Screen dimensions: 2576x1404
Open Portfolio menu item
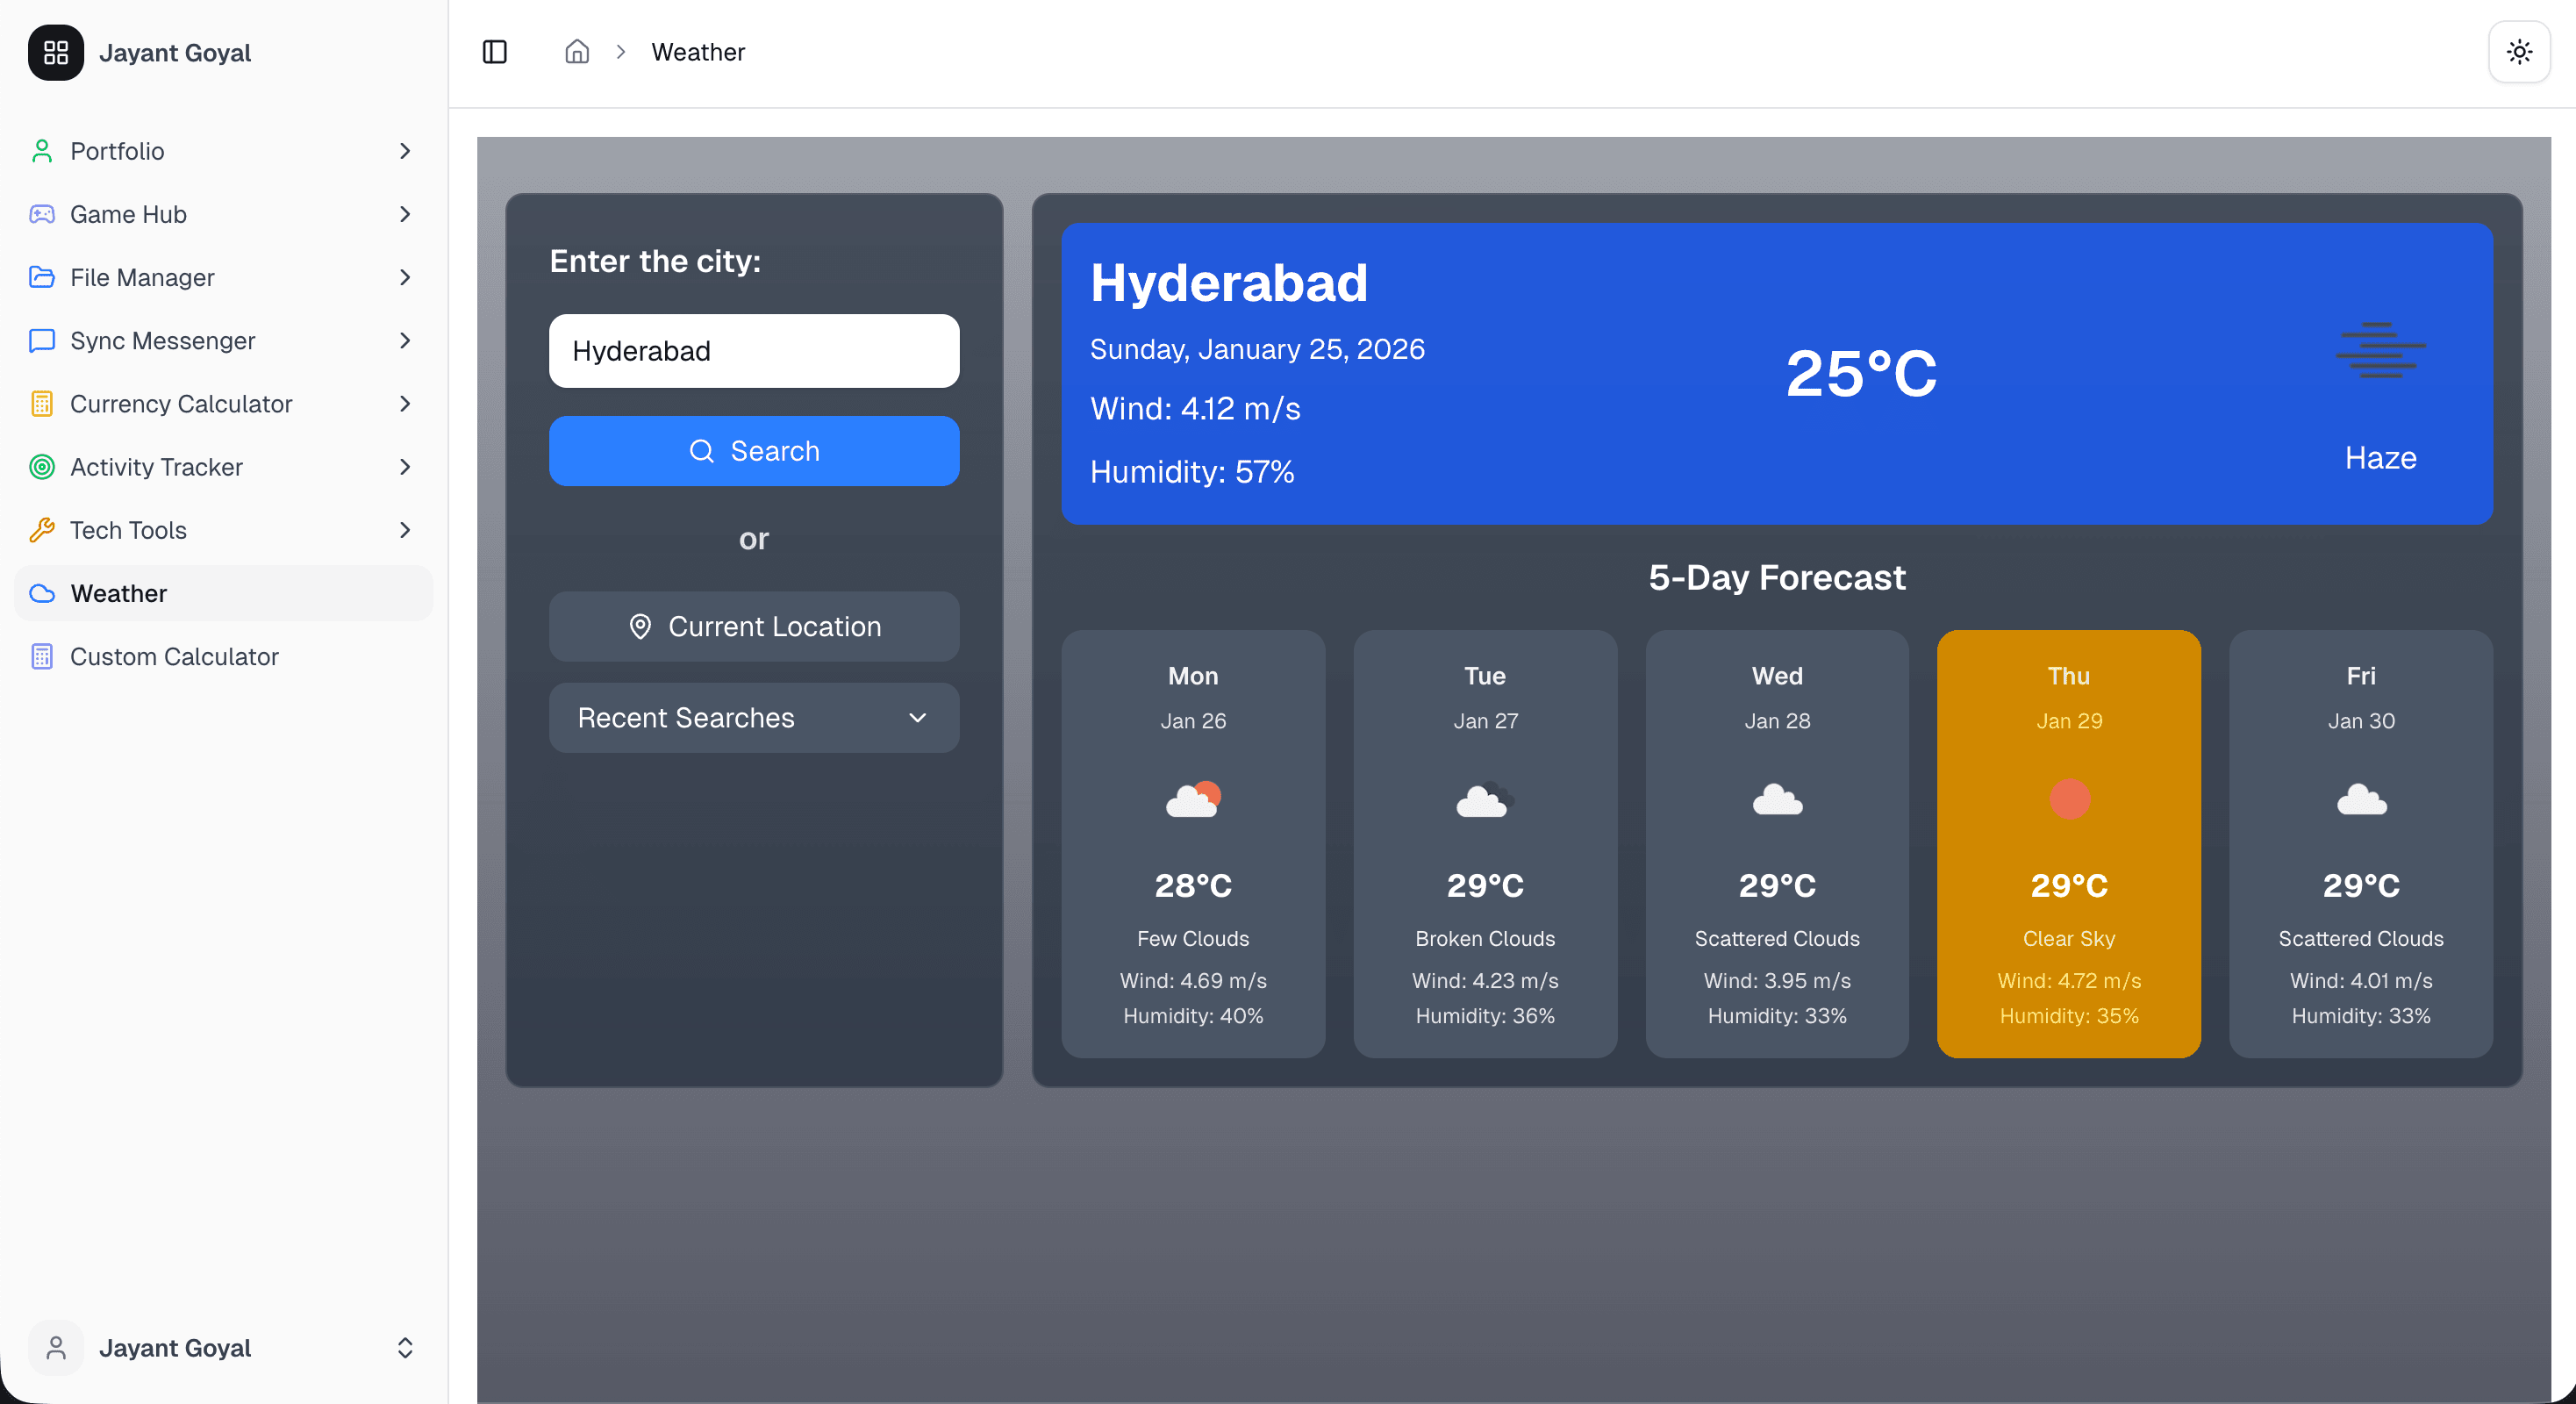224,151
